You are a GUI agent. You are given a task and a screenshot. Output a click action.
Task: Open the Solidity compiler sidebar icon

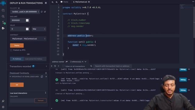(x=4, y=23)
